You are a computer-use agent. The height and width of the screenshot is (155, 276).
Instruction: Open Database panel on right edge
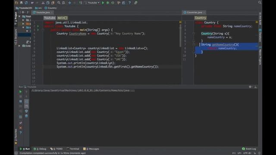[260, 35]
